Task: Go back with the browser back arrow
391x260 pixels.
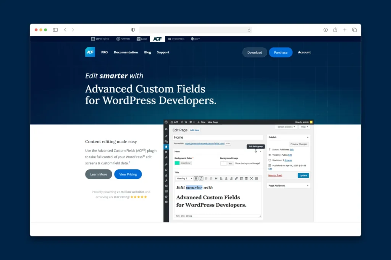Action: pos(65,30)
